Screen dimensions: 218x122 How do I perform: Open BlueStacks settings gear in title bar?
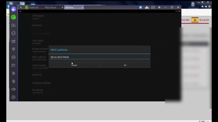tap(159, 7)
